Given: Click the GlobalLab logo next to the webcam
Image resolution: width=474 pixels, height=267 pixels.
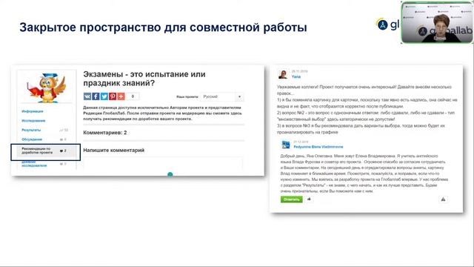Looking at the screenshot, I should (388, 24).
